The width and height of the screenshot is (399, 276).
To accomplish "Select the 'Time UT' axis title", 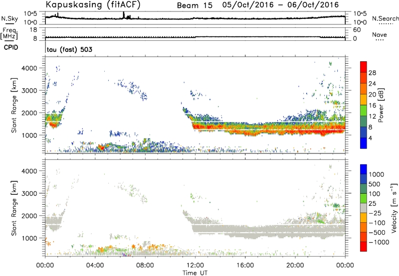I will [x=195, y=273].
